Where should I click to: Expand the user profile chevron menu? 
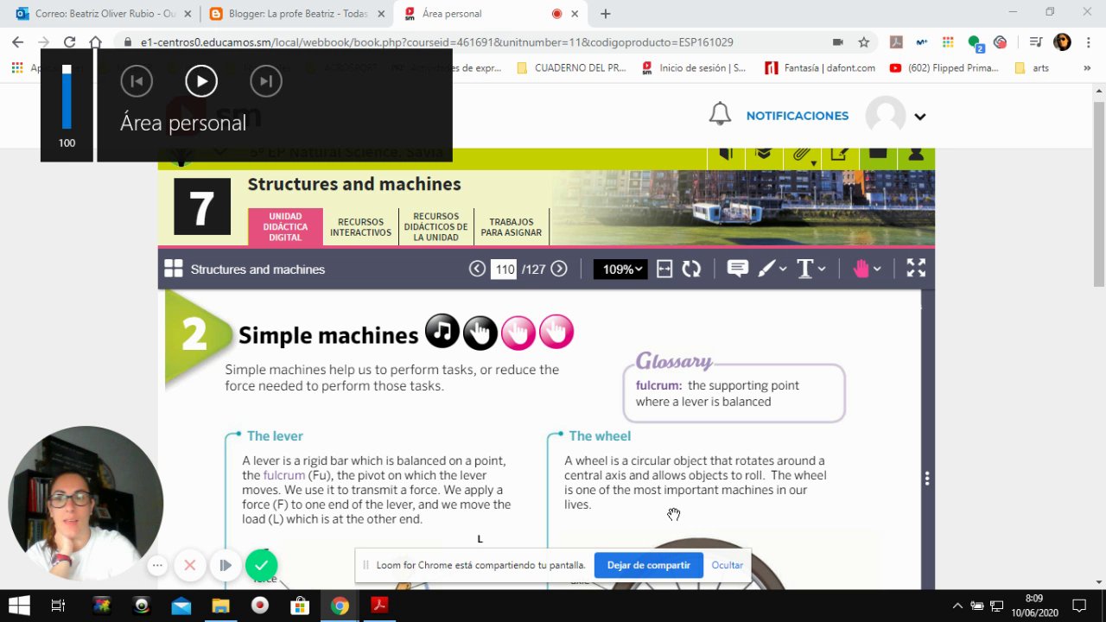(920, 117)
